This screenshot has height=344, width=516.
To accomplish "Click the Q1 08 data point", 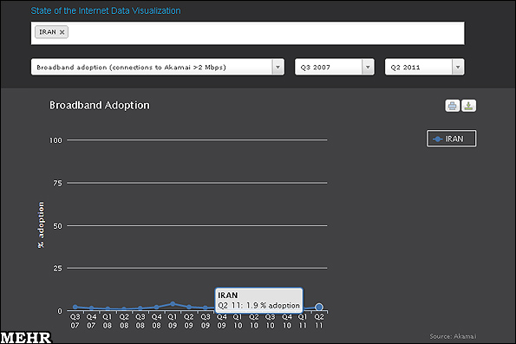I will pyautogui.click(x=108, y=308).
